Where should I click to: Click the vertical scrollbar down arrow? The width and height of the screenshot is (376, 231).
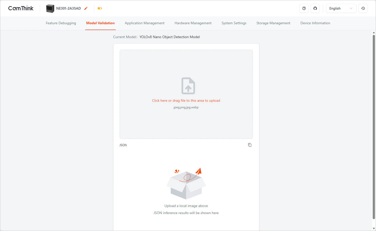374,228
